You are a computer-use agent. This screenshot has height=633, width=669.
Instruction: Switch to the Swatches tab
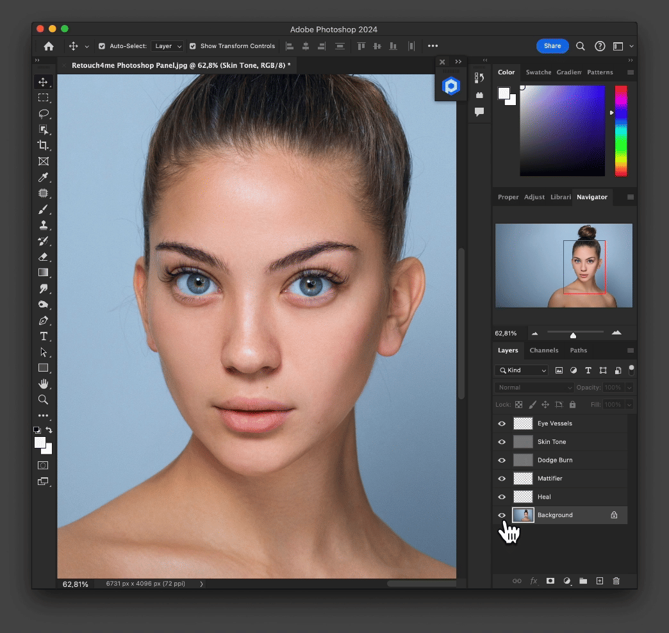pos(538,72)
